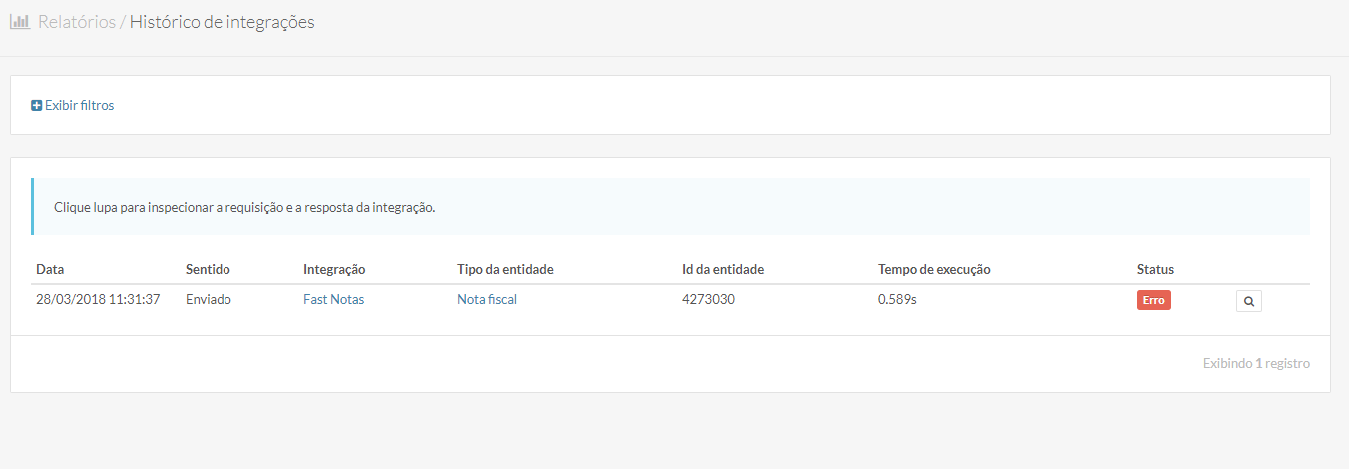Click the entity id 4273030 cell

click(x=708, y=299)
